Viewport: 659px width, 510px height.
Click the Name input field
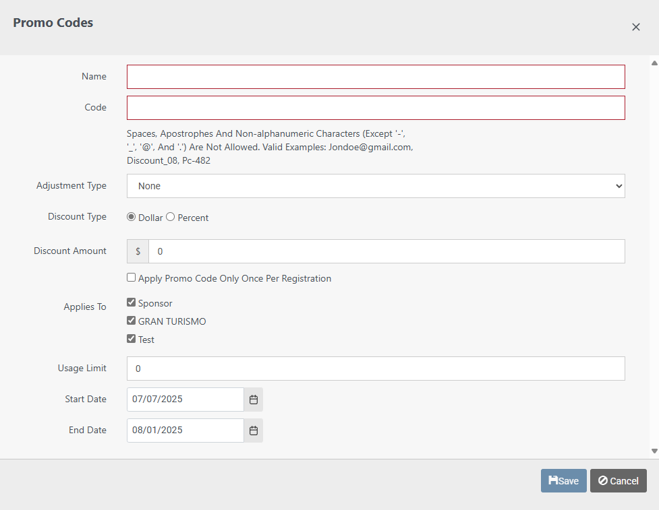(x=376, y=77)
